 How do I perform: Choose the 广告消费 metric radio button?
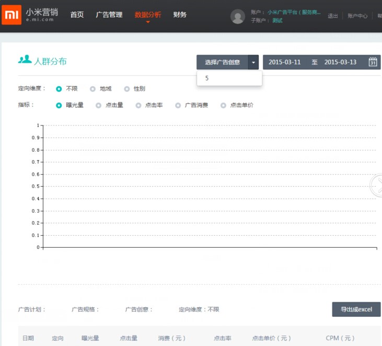click(x=178, y=105)
